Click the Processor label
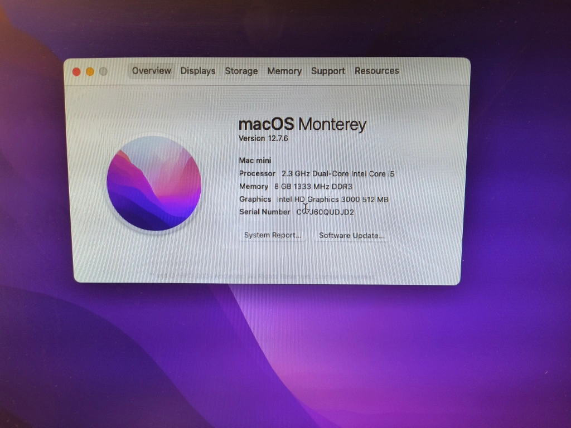The width and height of the screenshot is (571, 428). click(x=257, y=174)
